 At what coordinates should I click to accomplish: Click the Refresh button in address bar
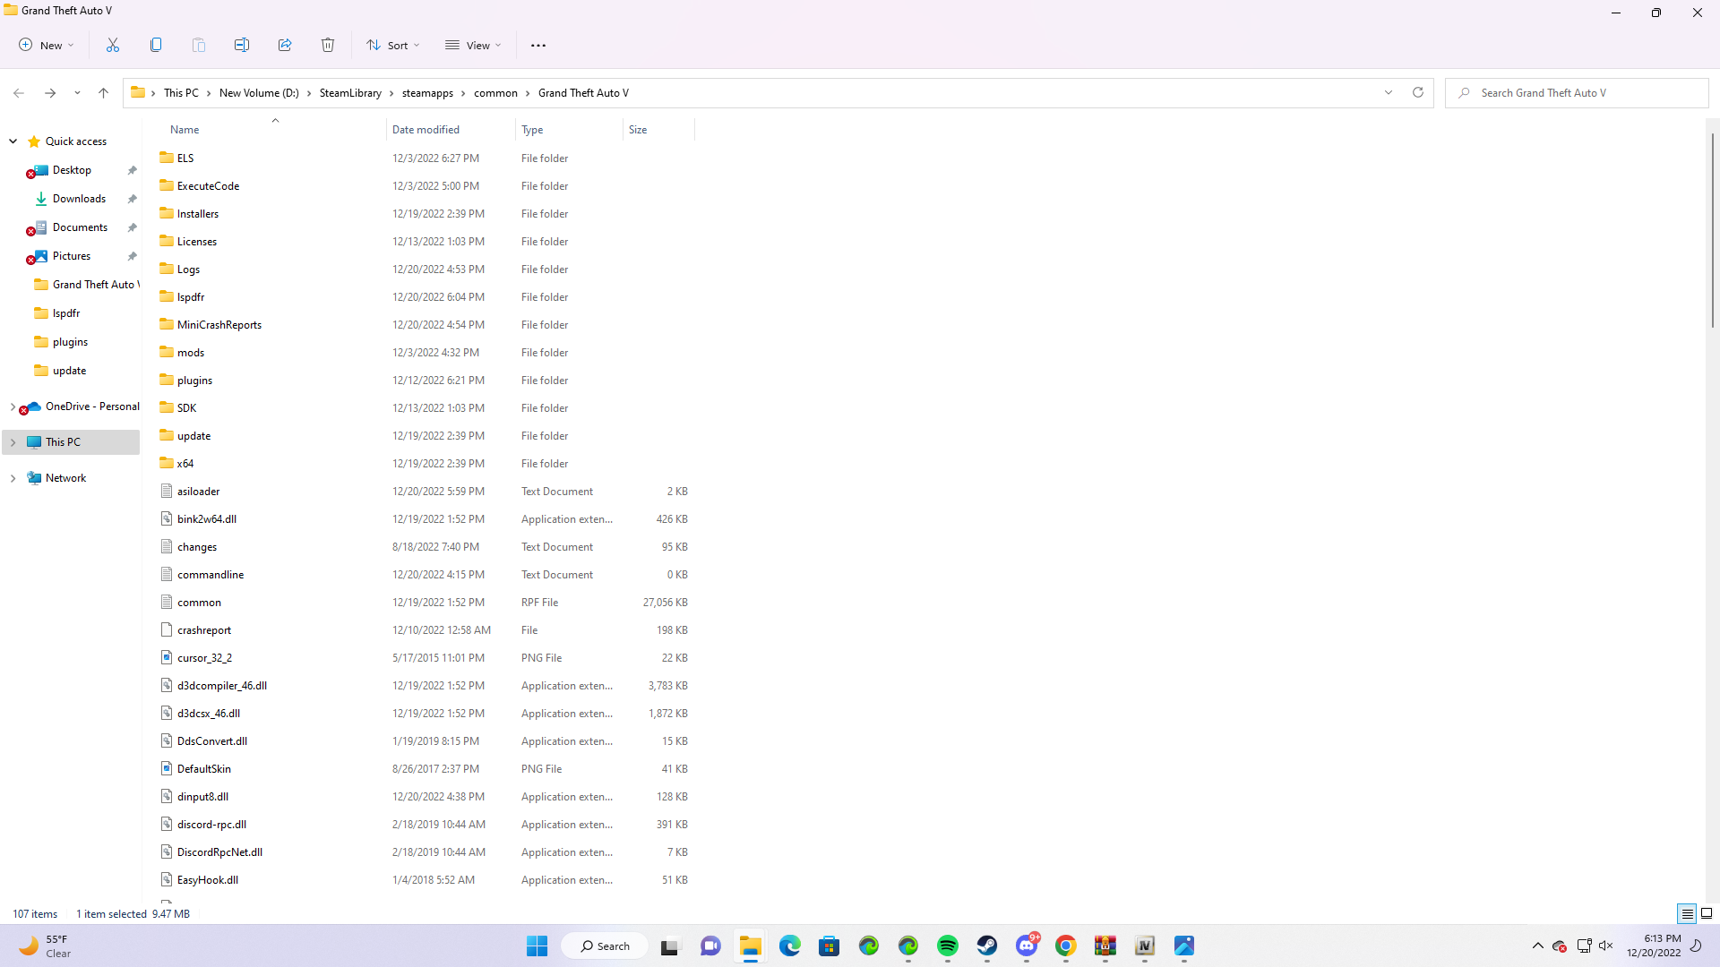click(x=1417, y=92)
